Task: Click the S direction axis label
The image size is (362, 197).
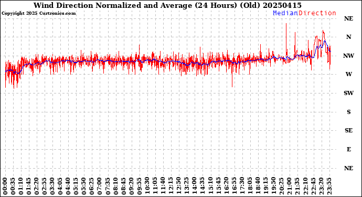Action: (348, 112)
